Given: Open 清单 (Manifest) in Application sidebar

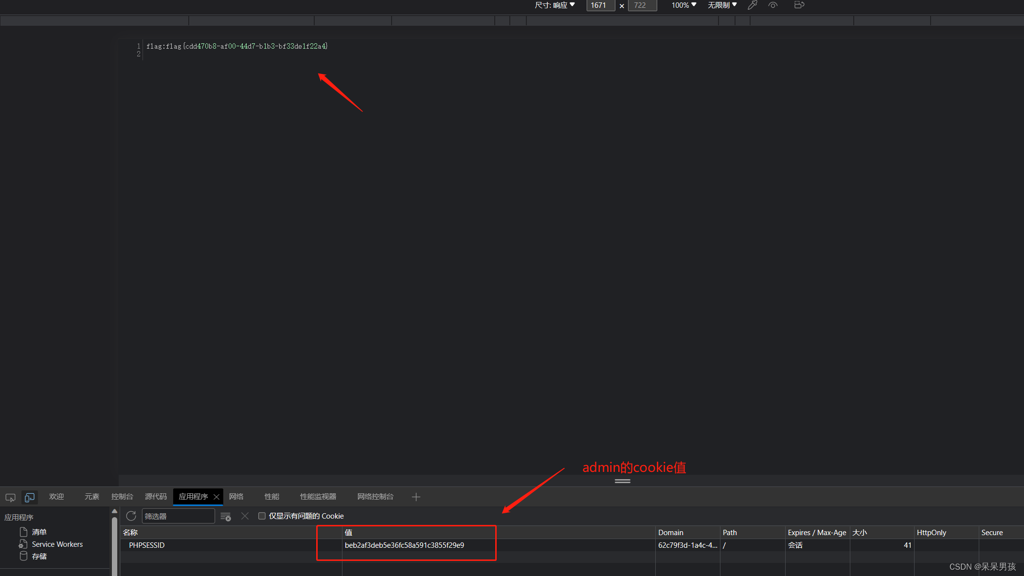Looking at the screenshot, I should (39, 532).
